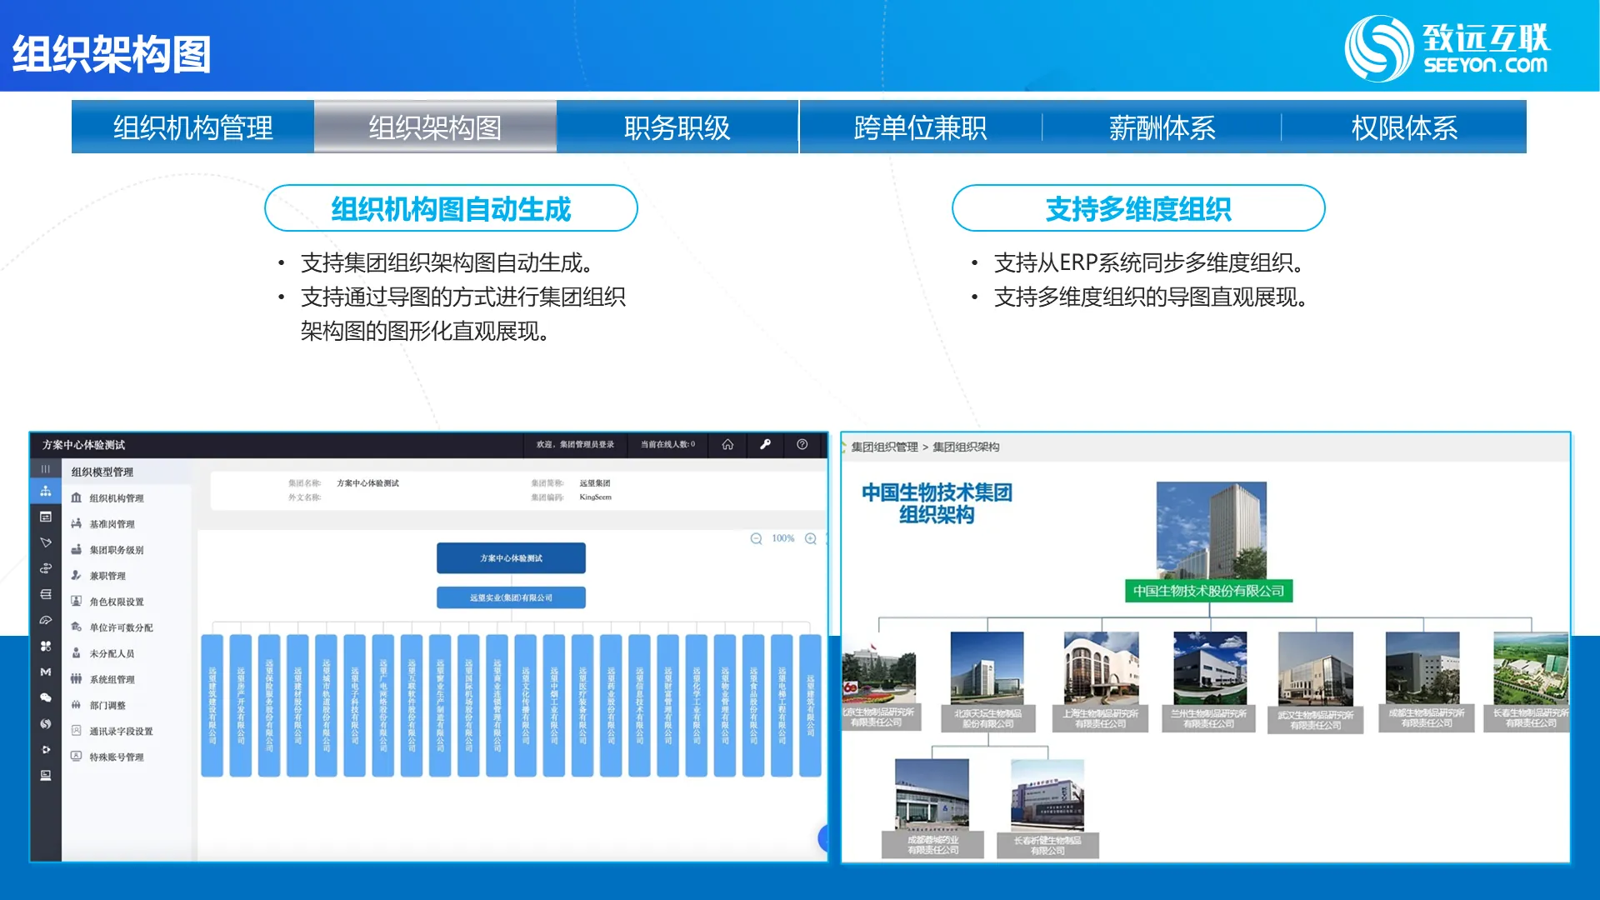The height and width of the screenshot is (900, 1600).
Task: Click the 成都蓉生药业 building thumbnail
Action: pos(932,794)
